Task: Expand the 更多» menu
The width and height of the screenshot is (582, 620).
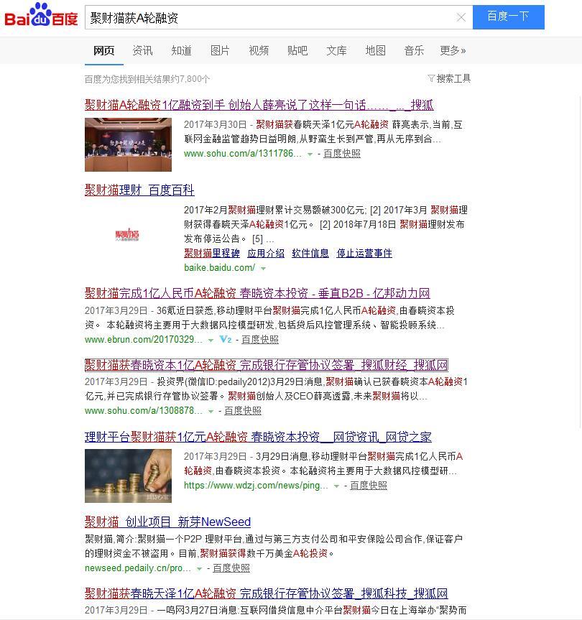Action: 453,50
